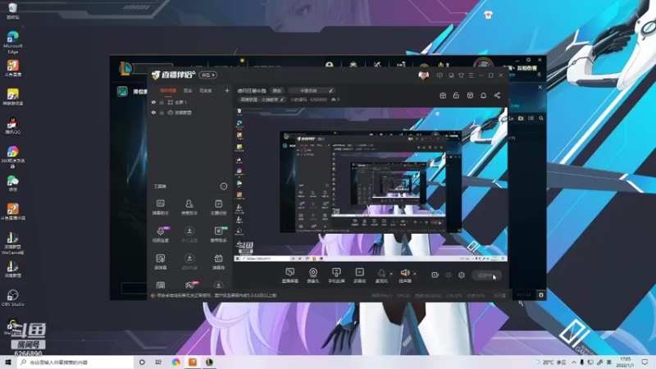Switch to the first orange scene tab
The height and width of the screenshot is (369, 656).
coord(168,90)
